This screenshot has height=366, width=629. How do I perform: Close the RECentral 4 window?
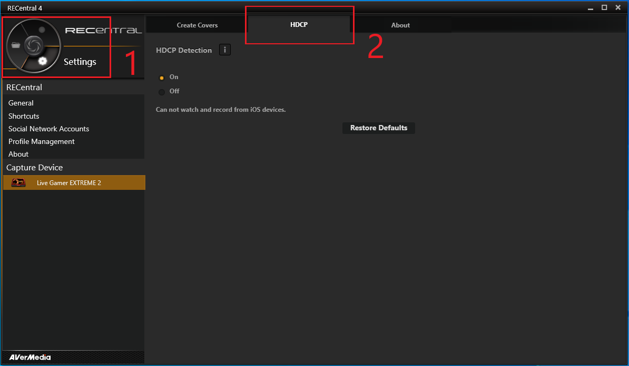click(x=618, y=7)
